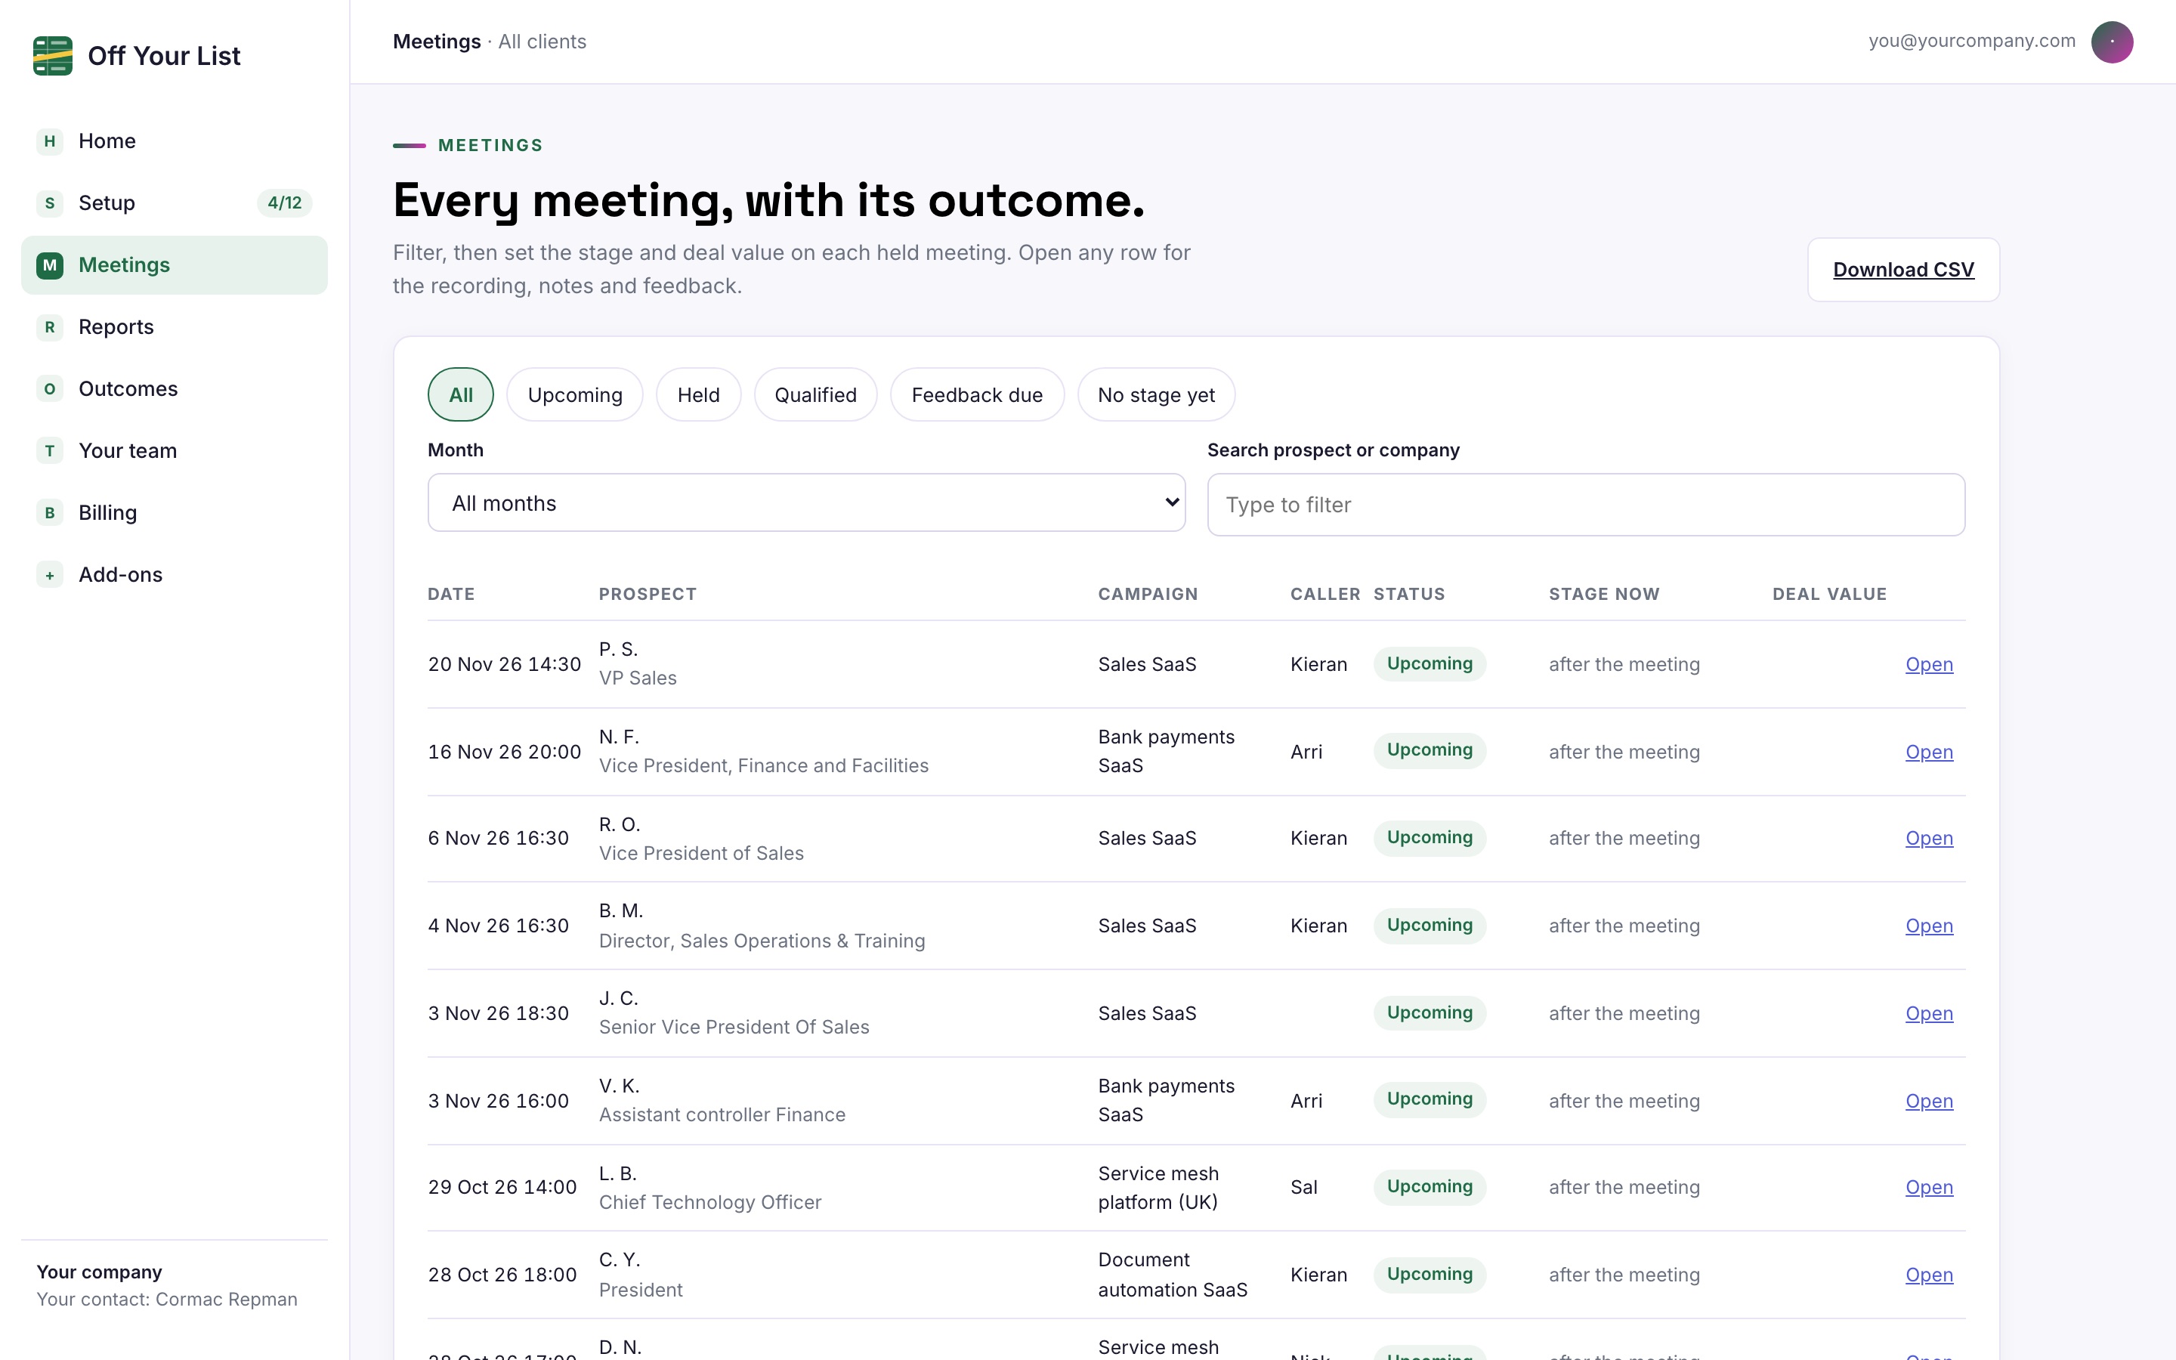Click the Meetings sidebar icon
Screen dimensions: 2176x1360
point(49,265)
